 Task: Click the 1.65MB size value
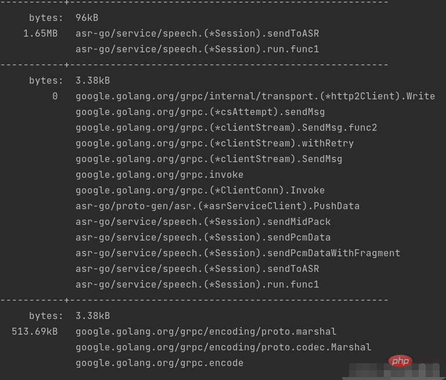[40, 34]
